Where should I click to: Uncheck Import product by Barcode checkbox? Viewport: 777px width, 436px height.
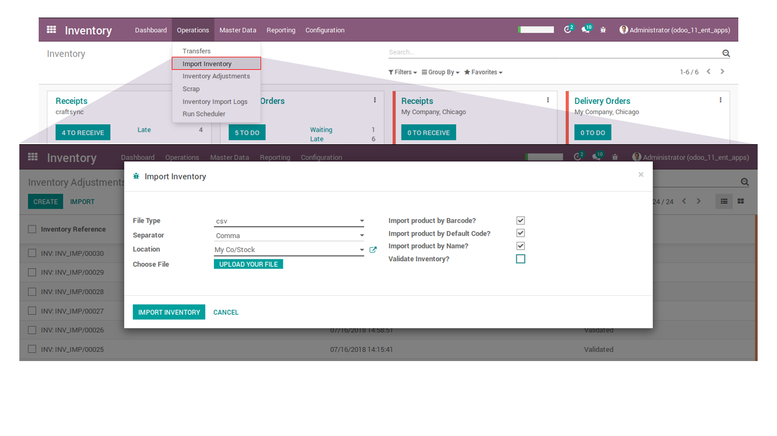click(520, 220)
